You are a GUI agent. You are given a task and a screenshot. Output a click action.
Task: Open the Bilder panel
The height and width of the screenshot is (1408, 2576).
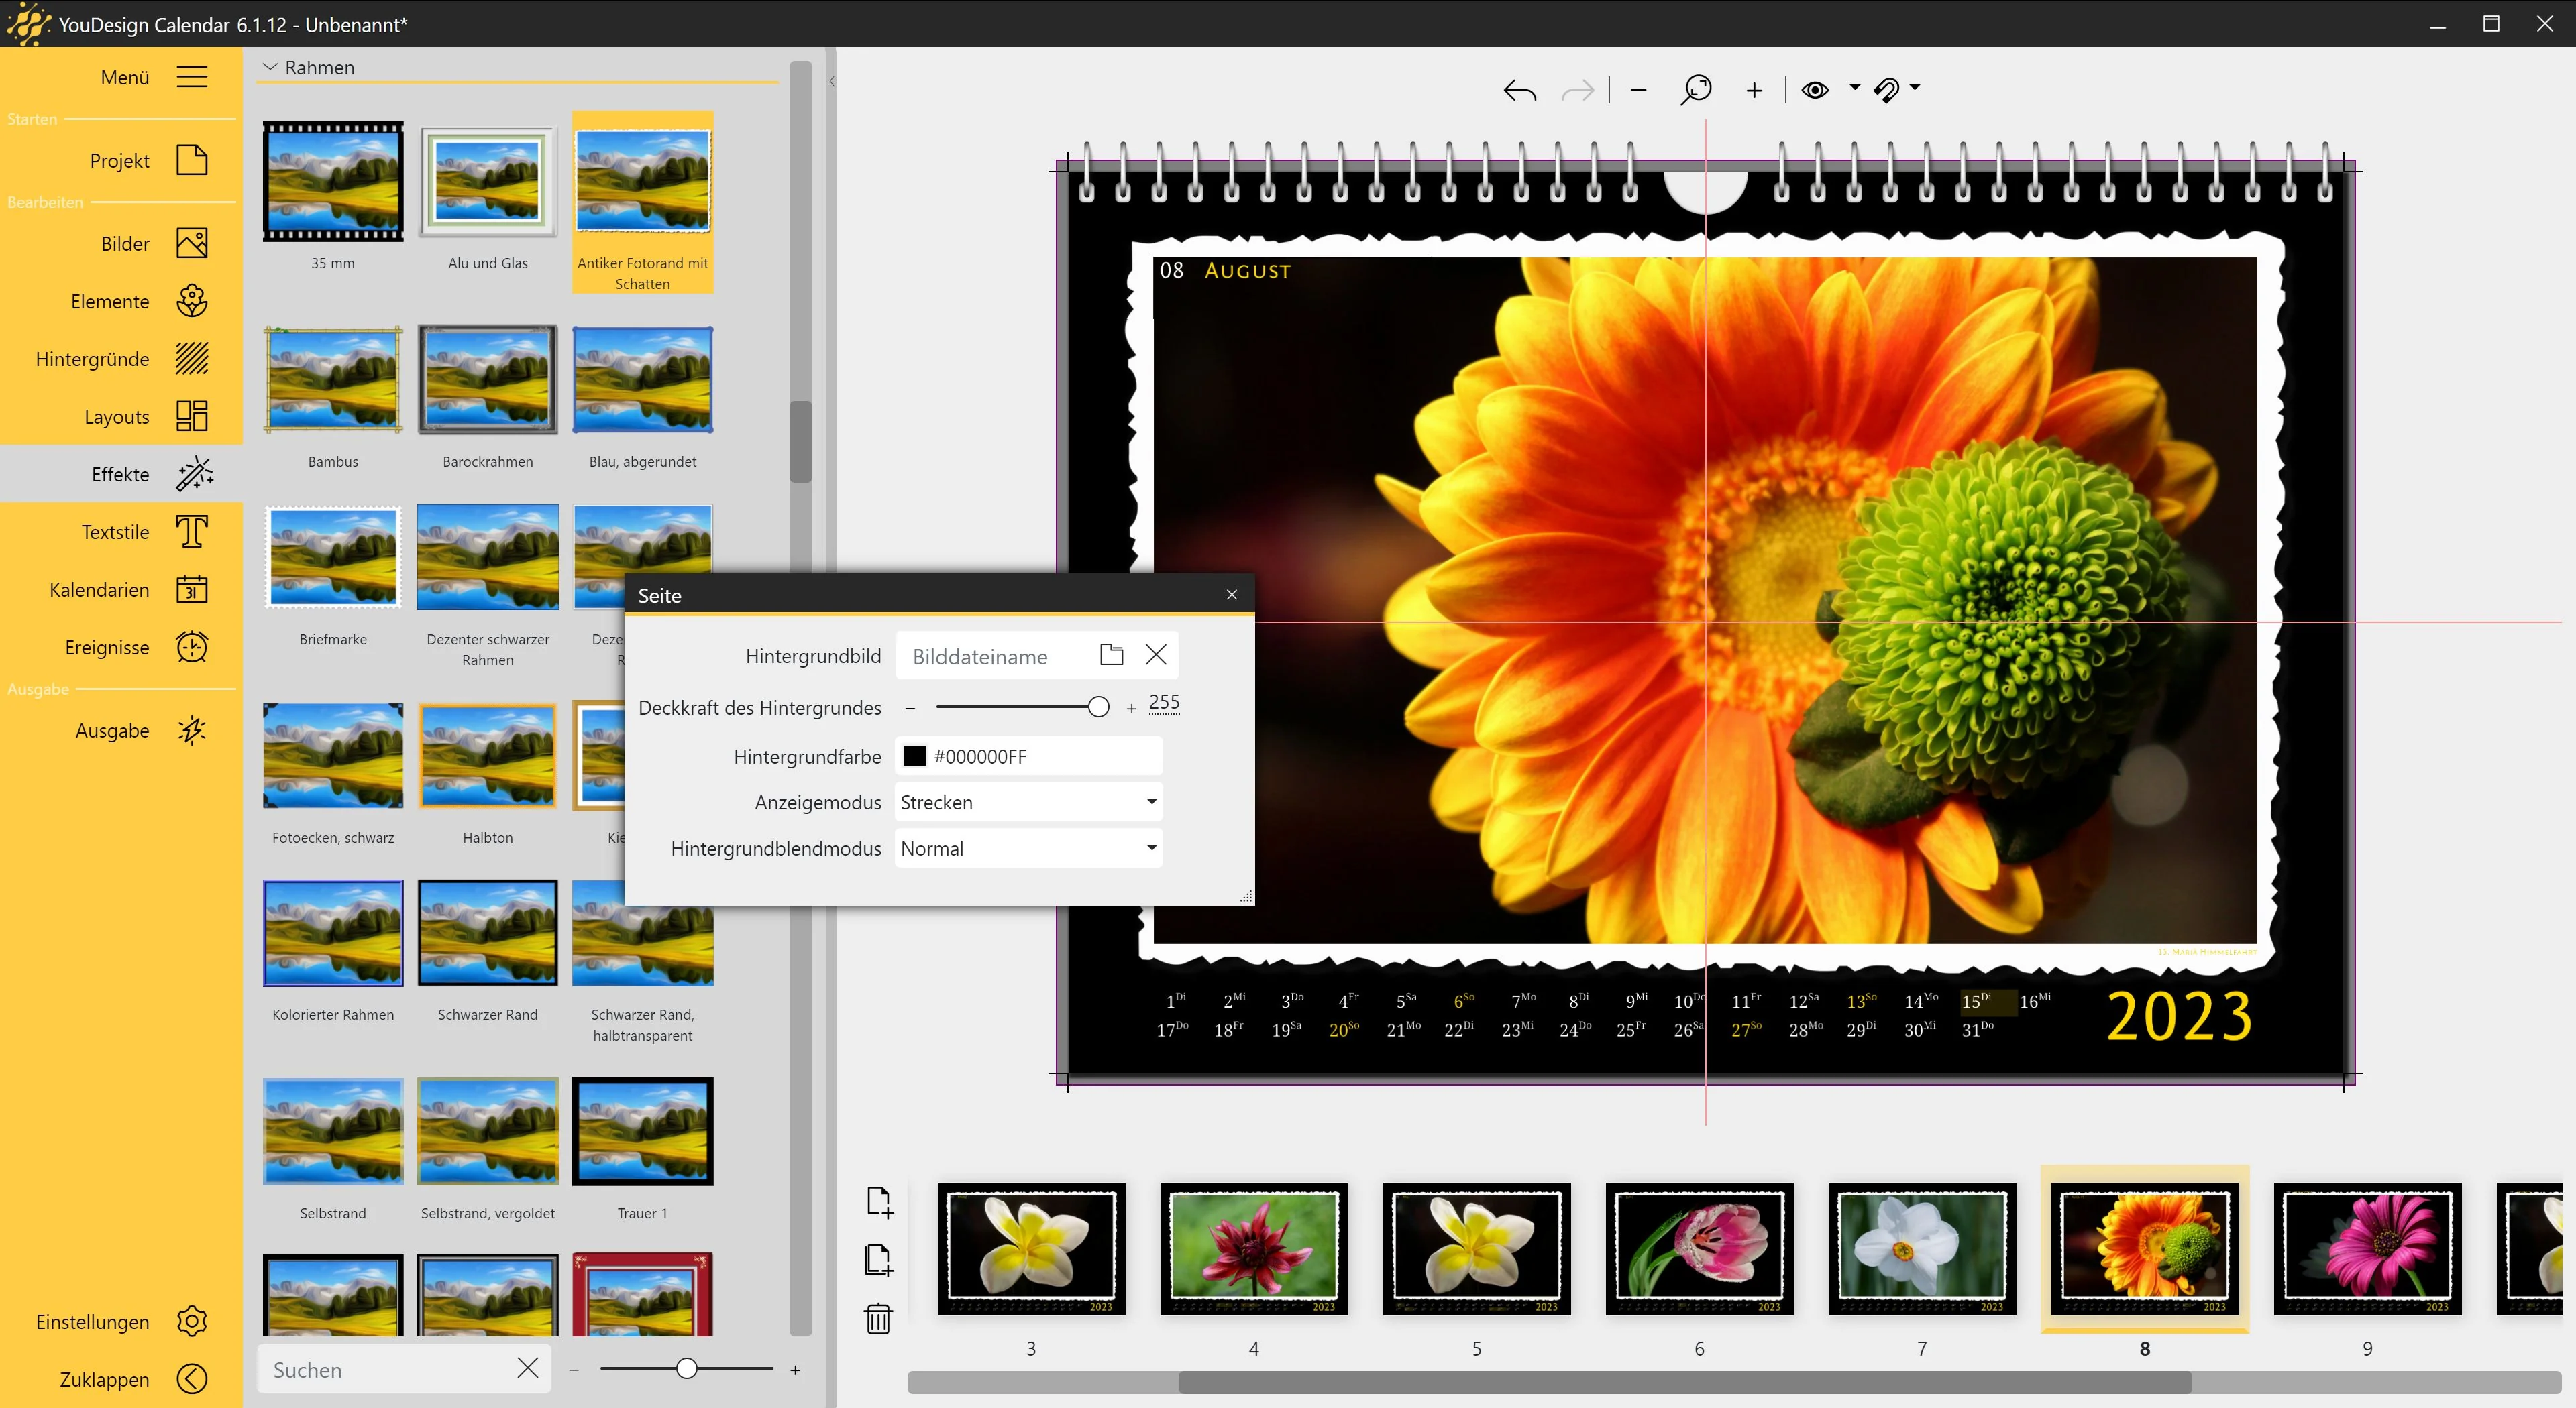click(121, 243)
